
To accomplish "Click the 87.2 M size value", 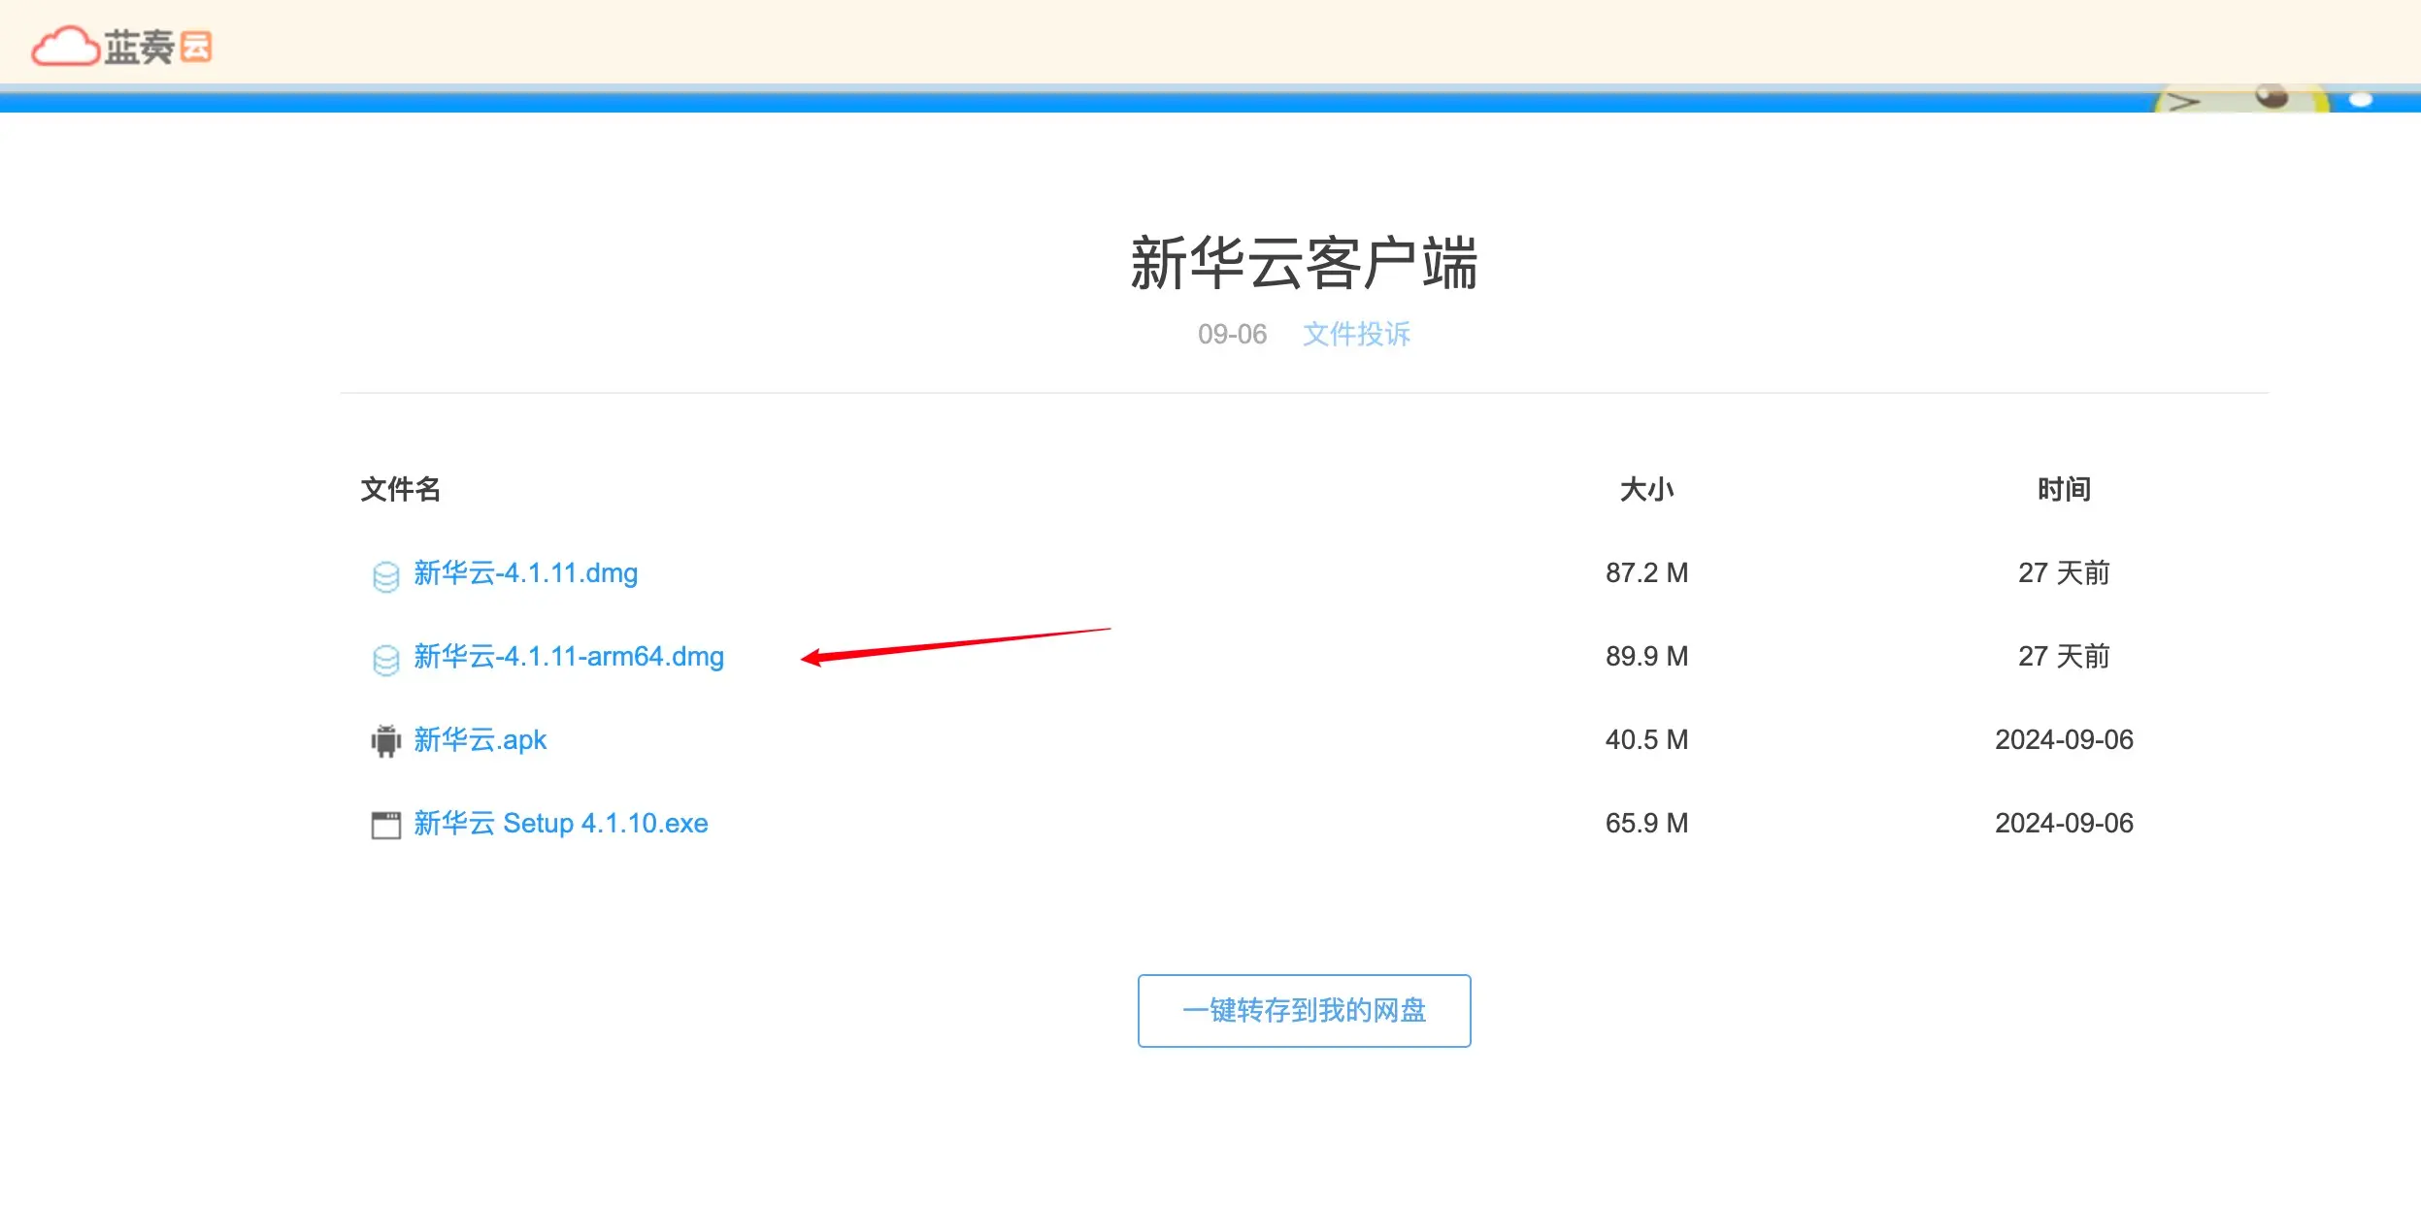I will (1646, 572).
